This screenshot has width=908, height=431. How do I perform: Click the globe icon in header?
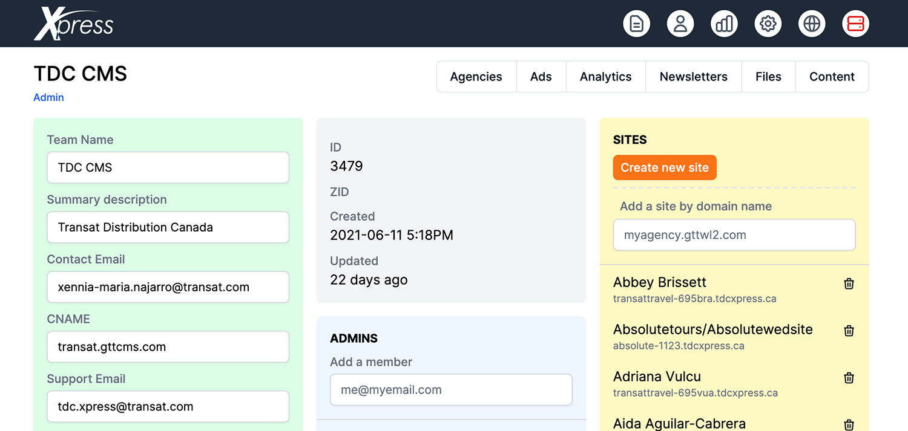812,24
